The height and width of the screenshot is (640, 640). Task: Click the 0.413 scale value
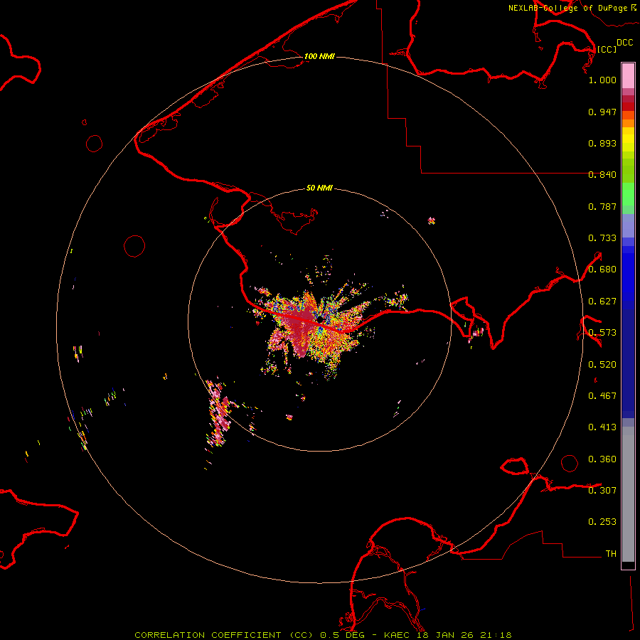[x=602, y=427]
